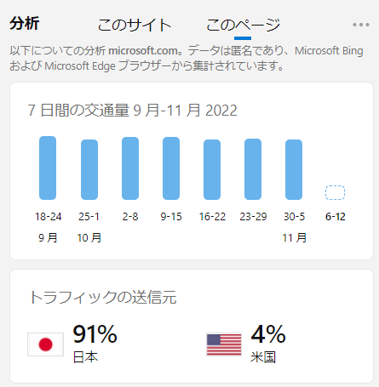Select the 23-29 traffic bar
Screen dimensions: 379x387
point(253,169)
